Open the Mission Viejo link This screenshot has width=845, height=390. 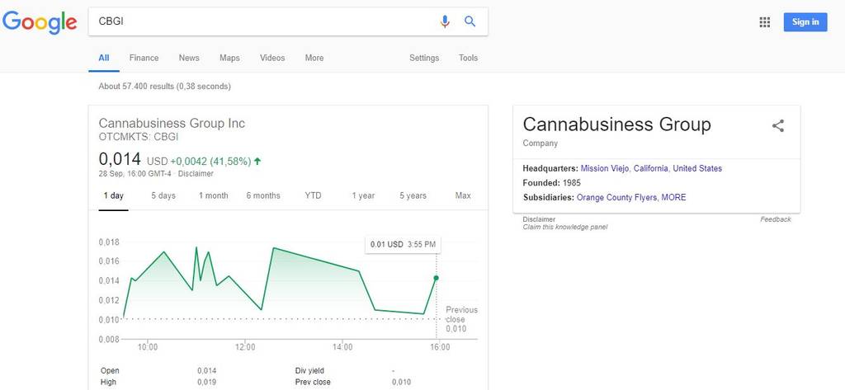(605, 168)
